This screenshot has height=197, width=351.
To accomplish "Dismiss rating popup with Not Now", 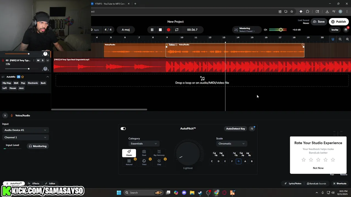I will click(x=318, y=168).
